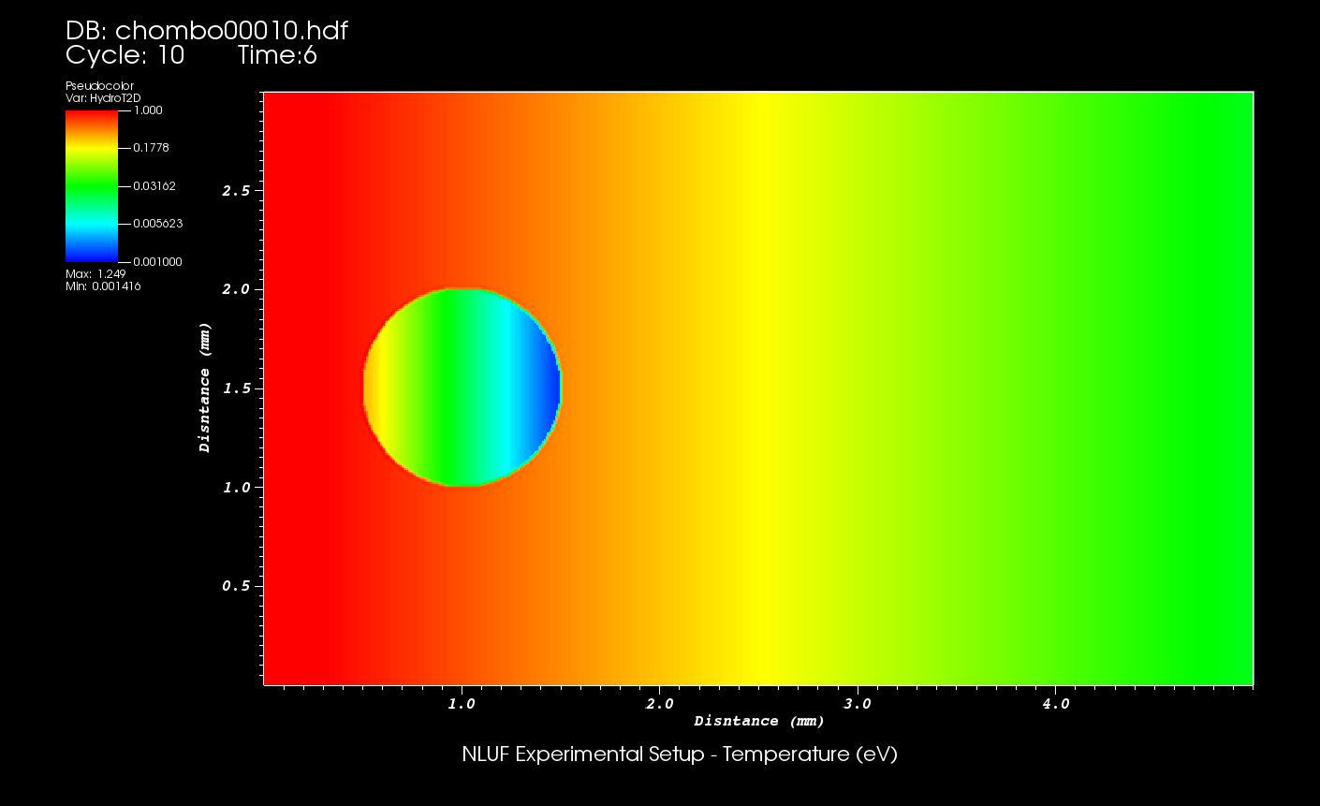This screenshot has width=1320, height=806.
Task: Click the legend value 0.001000
Action: (x=158, y=262)
